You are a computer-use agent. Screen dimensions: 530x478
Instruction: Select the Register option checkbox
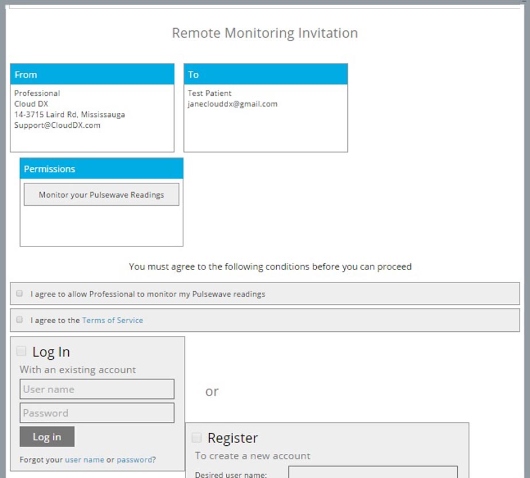coord(197,437)
